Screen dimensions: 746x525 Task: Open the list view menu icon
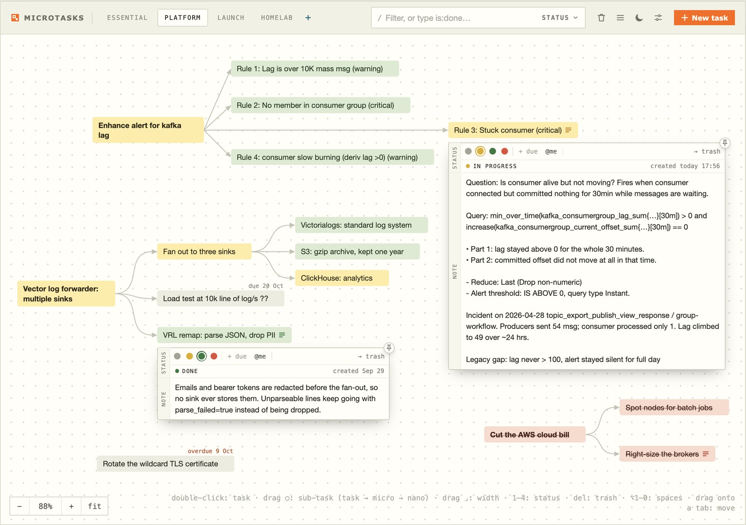point(620,18)
